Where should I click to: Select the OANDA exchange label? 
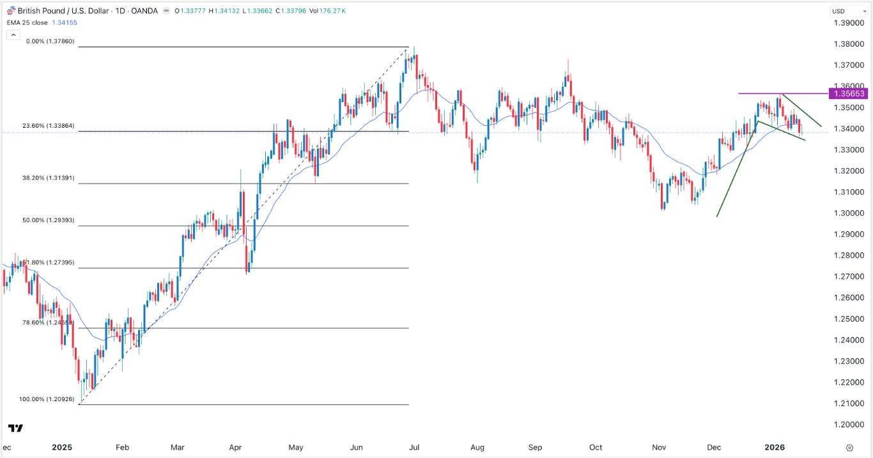[144, 11]
